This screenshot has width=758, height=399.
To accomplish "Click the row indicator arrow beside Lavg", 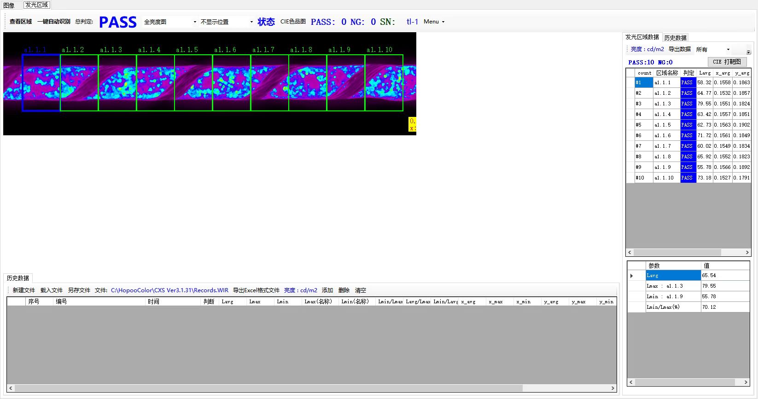I will pyautogui.click(x=632, y=276).
